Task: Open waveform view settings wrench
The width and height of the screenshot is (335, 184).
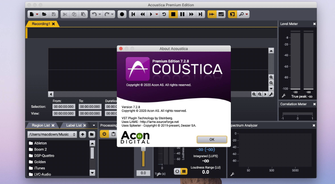Action: click(271, 94)
